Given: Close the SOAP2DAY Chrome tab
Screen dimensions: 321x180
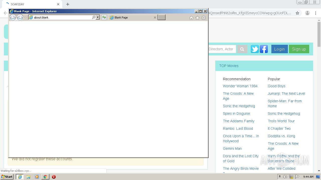Looking at the screenshot, I should pos(58,4).
